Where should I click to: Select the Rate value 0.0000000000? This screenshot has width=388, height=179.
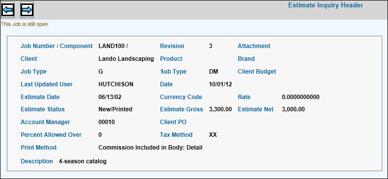tap(301, 97)
